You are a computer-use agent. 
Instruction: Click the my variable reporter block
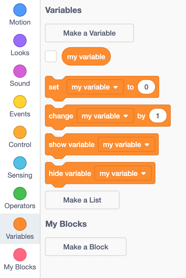pyautogui.click(x=86, y=57)
